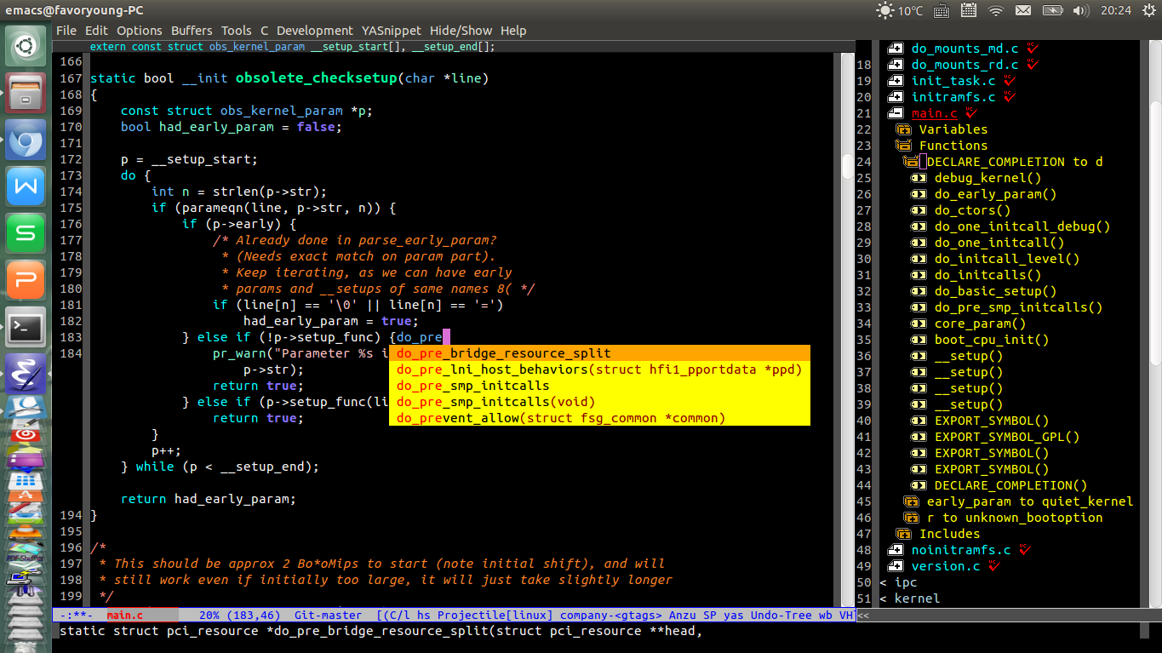This screenshot has height=653, width=1162.
Task: Click the red VC checkmark beside initramfs.c
Action: [1010, 96]
